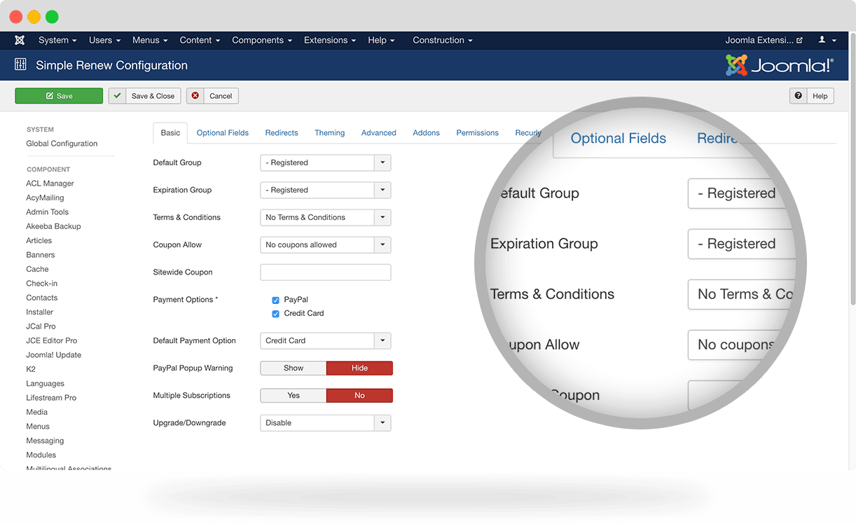Open the user account icon menu
Image resolution: width=856 pixels, height=524 pixels.
click(827, 40)
